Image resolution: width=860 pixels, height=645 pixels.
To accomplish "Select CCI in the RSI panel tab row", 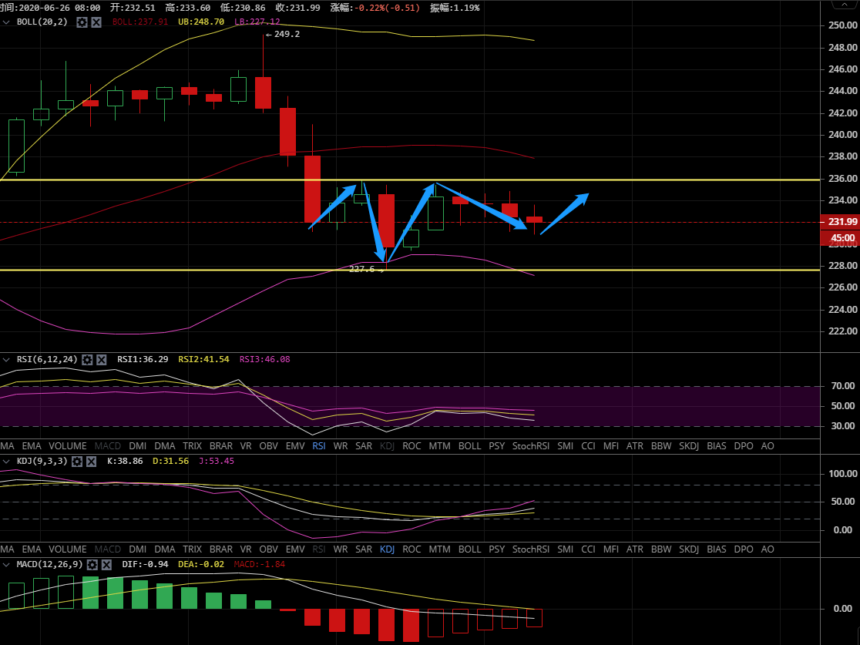I will [x=588, y=445].
